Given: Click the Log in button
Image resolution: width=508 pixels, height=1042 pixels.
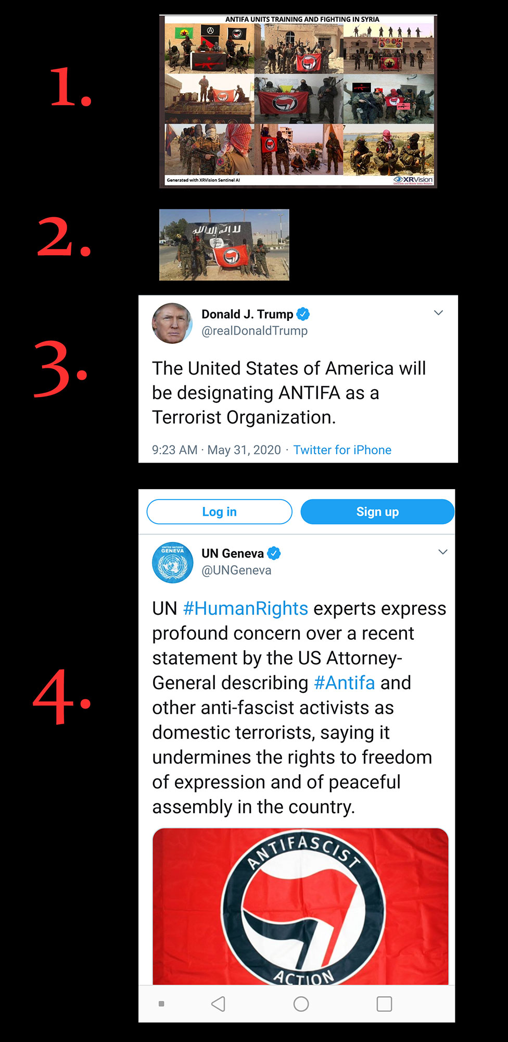Looking at the screenshot, I should click(219, 512).
